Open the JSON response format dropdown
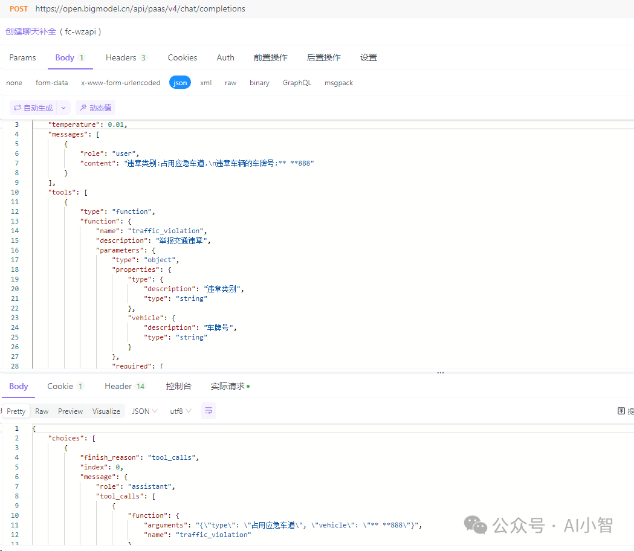 click(144, 411)
